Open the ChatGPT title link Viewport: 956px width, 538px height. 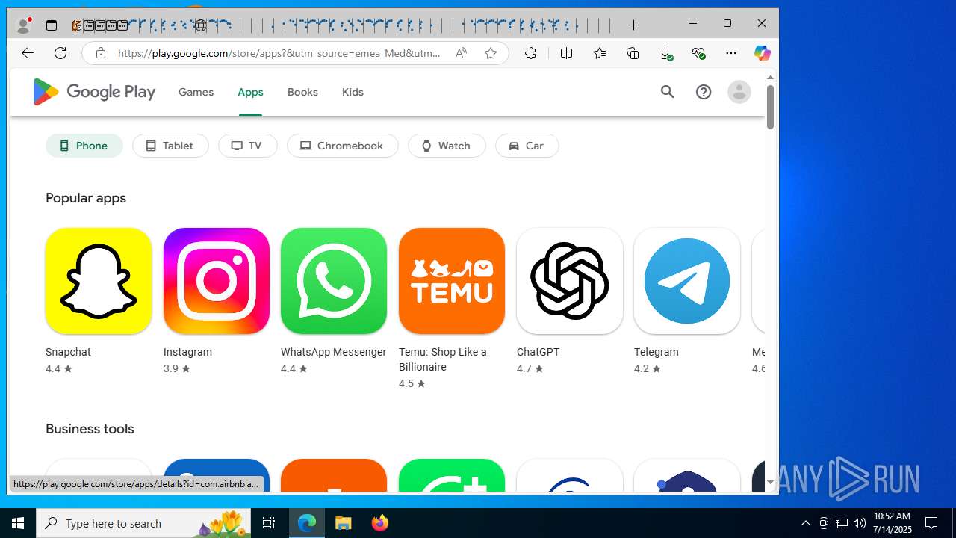(x=538, y=352)
